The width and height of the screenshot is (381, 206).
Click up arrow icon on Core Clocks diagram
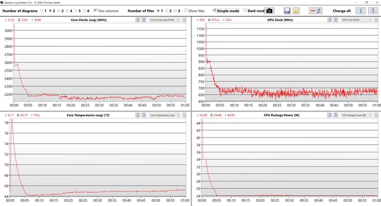click(x=138, y=20)
